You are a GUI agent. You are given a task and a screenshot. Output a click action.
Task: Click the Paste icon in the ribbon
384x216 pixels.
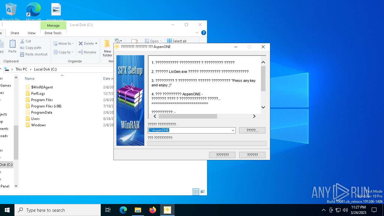(x=12, y=46)
